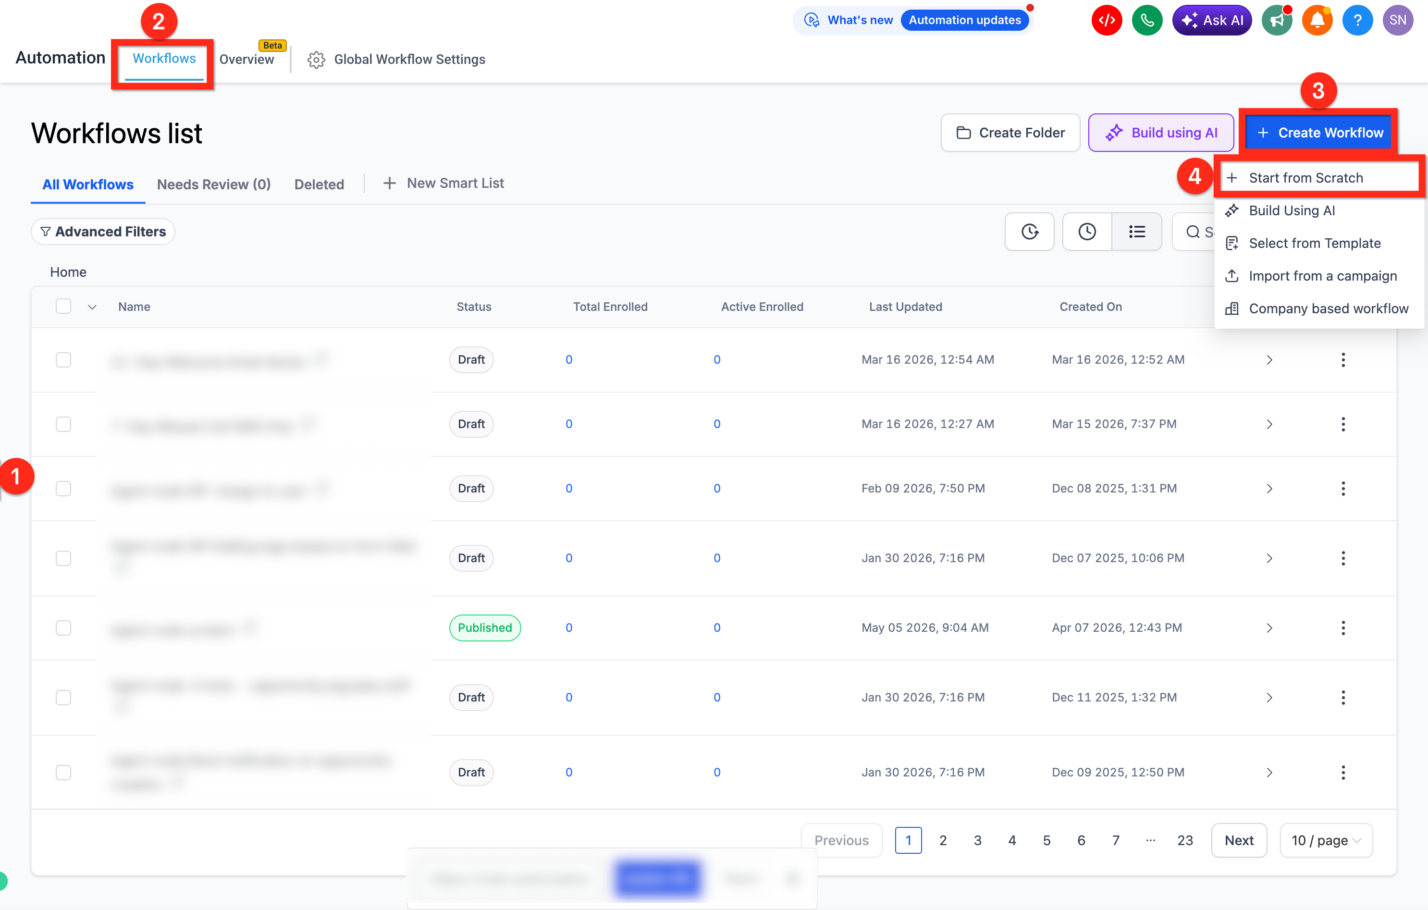Expand the Published row chevron
The image size is (1428, 910).
click(1269, 628)
